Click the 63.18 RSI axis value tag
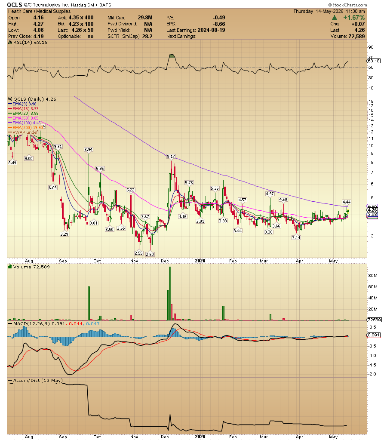 (x=374, y=61)
